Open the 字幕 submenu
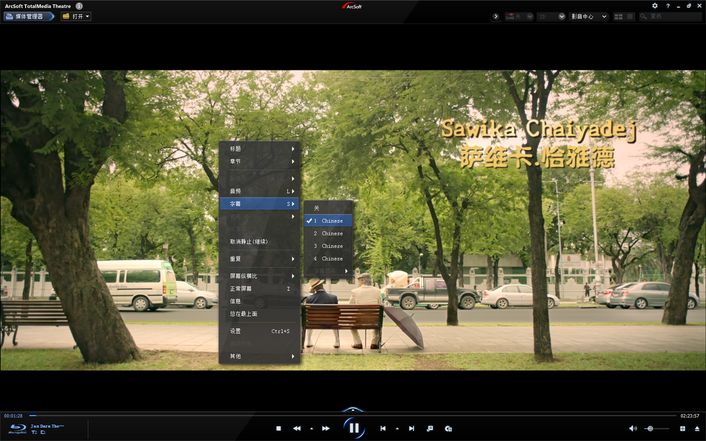Image resolution: width=706 pixels, height=441 pixels. coord(259,204)
